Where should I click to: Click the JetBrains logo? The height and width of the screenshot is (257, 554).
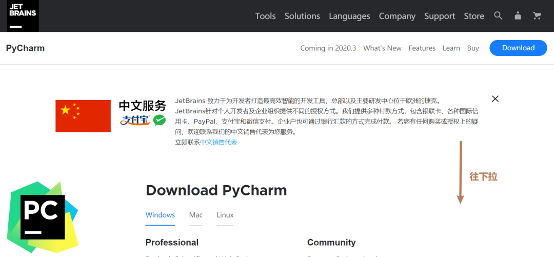point(23,15)
